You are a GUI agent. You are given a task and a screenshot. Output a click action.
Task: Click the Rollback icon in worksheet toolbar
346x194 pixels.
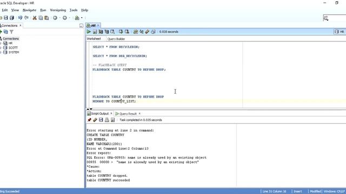127,32
